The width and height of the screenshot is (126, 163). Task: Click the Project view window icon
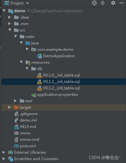point(7,3)
